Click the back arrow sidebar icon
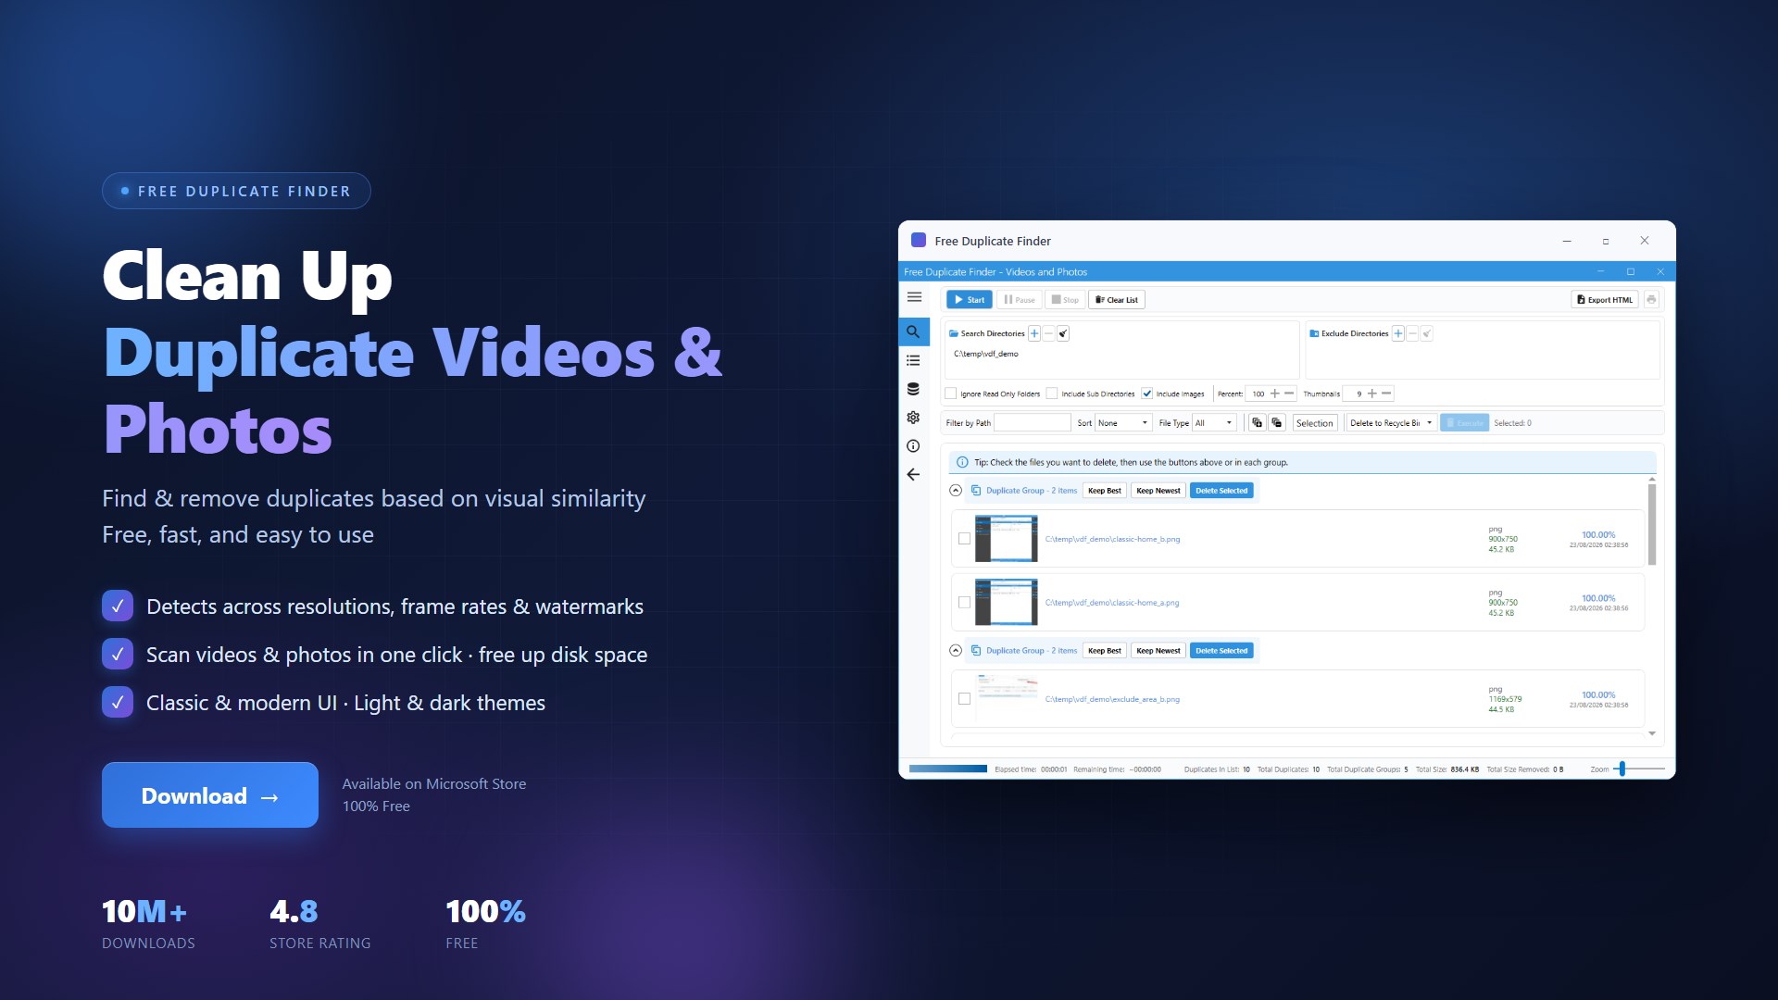 913,474
